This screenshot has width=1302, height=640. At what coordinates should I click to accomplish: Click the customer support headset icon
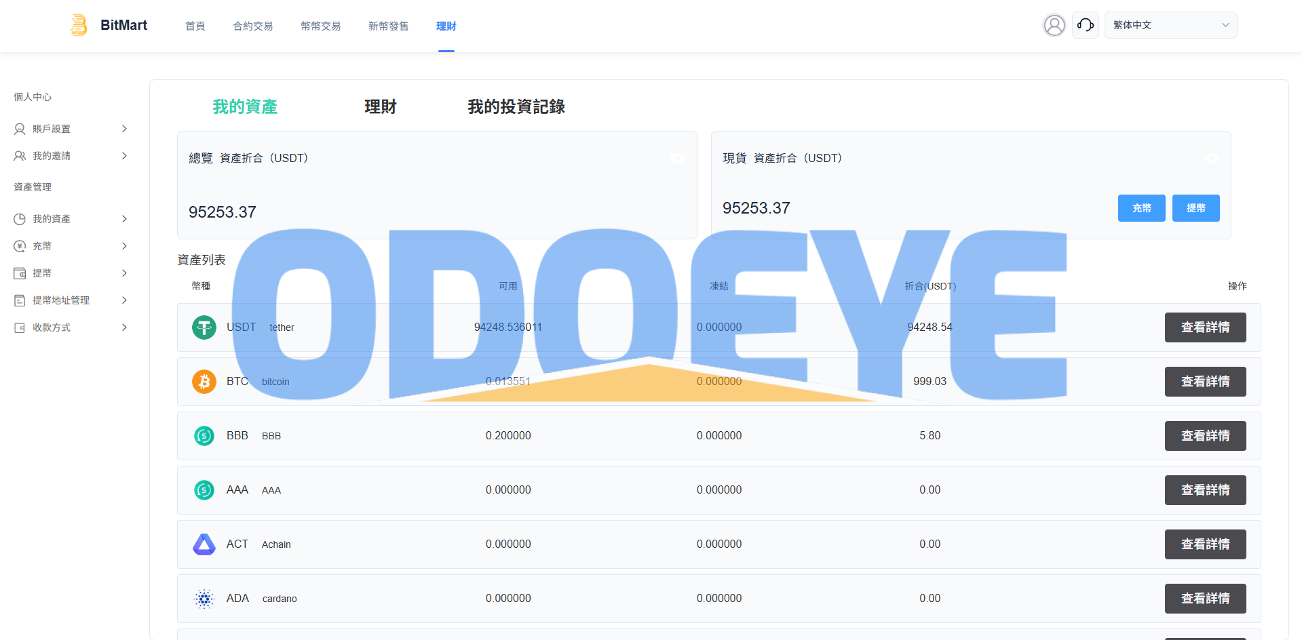click(1085, 25)
